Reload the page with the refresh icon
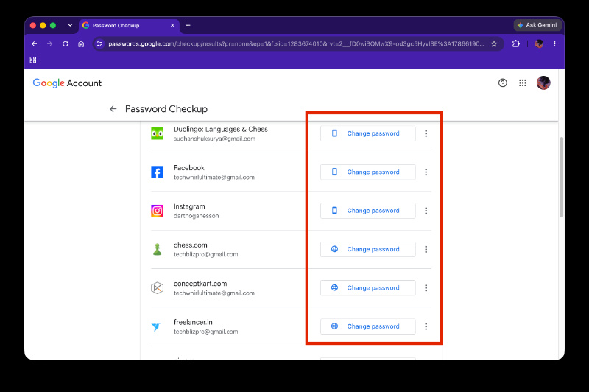Image resolution: width=589 pixels, height=392 pixels. (66, 44)
